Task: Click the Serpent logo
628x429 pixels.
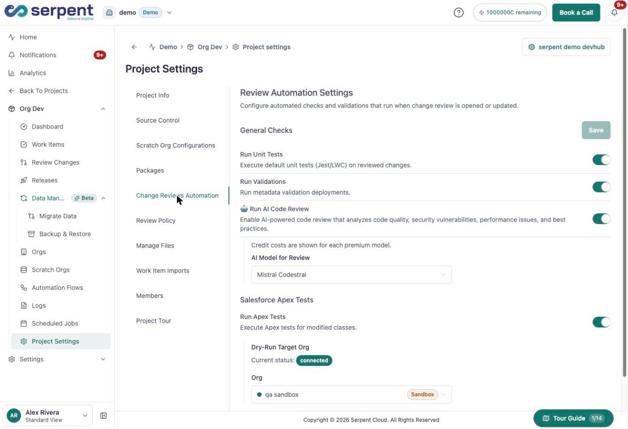Action: (49, 12)
